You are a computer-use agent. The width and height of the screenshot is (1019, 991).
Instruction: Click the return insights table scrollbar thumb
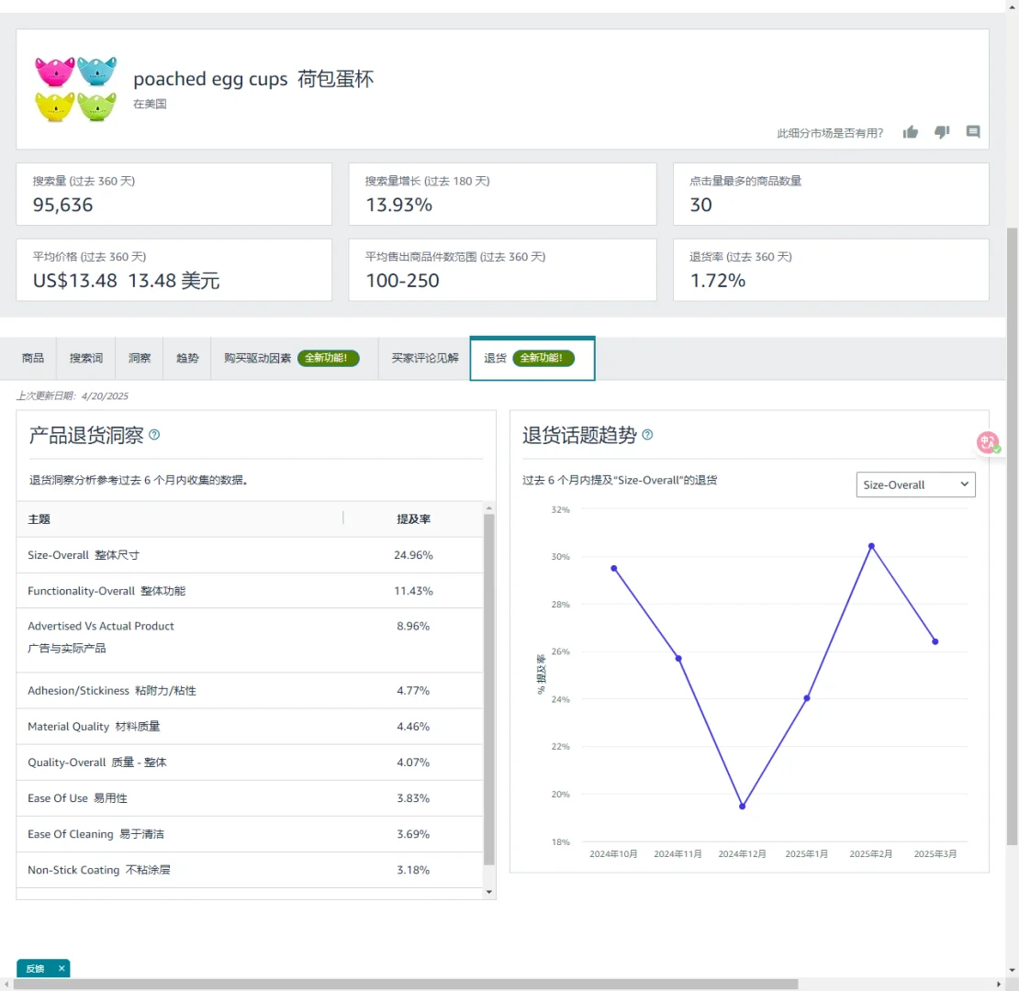coord(489,690)
